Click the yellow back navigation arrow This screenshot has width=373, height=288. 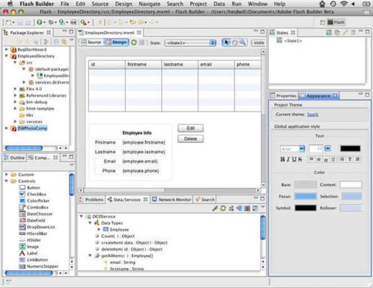pyautogui.click(x=142, y=22)
